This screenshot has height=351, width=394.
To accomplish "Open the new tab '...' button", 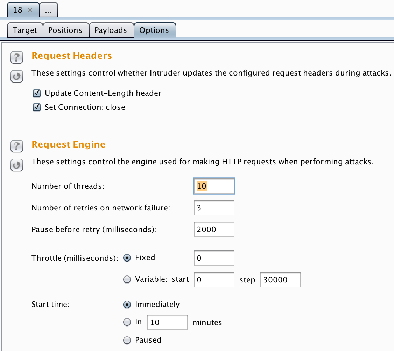I will 48,10.
